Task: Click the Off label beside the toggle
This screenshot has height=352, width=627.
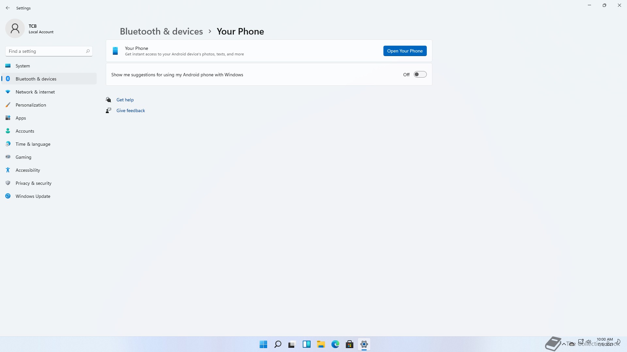Action: [x=406, y=75]
